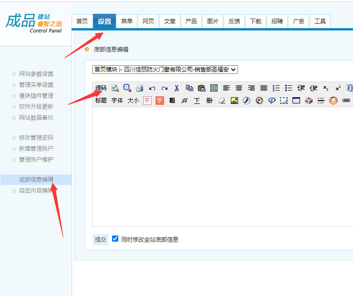This screenshot has width=353, height=296.
Task: Toggle 源码 source code view
Action: (101, 88)
